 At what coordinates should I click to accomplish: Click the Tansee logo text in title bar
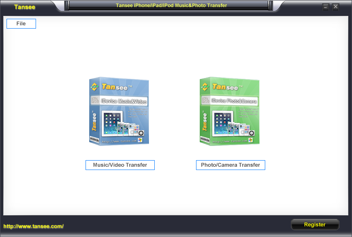pyautogui.click(x=25, y=7)
